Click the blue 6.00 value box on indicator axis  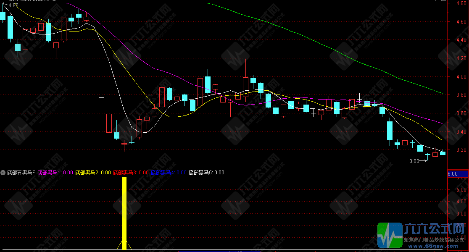point(457,173)
